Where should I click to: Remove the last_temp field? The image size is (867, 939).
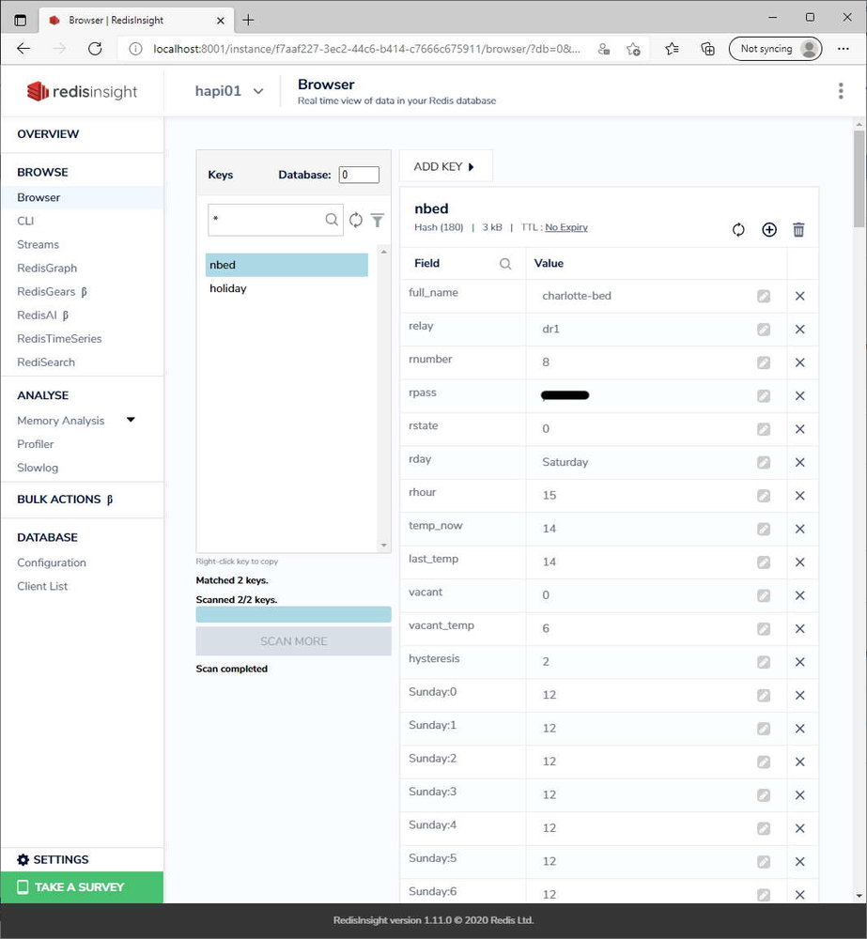coord(800,562)
